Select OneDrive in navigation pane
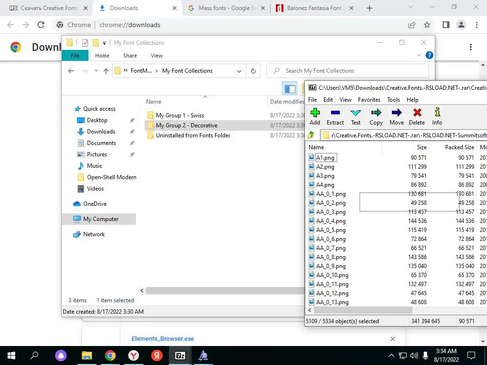Viewport: 487px width, 365px height. [95, 204]
